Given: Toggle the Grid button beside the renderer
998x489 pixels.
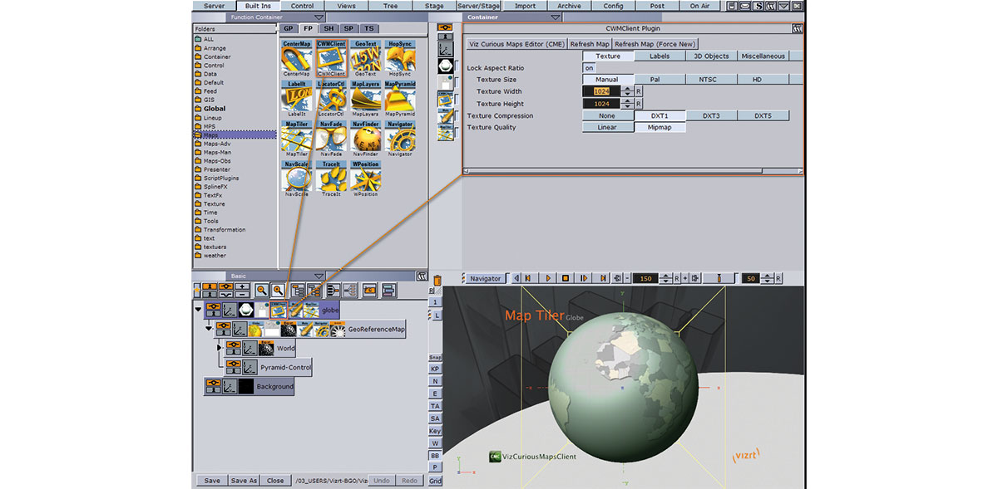Looking at the screenshot, I should (435, 481).
